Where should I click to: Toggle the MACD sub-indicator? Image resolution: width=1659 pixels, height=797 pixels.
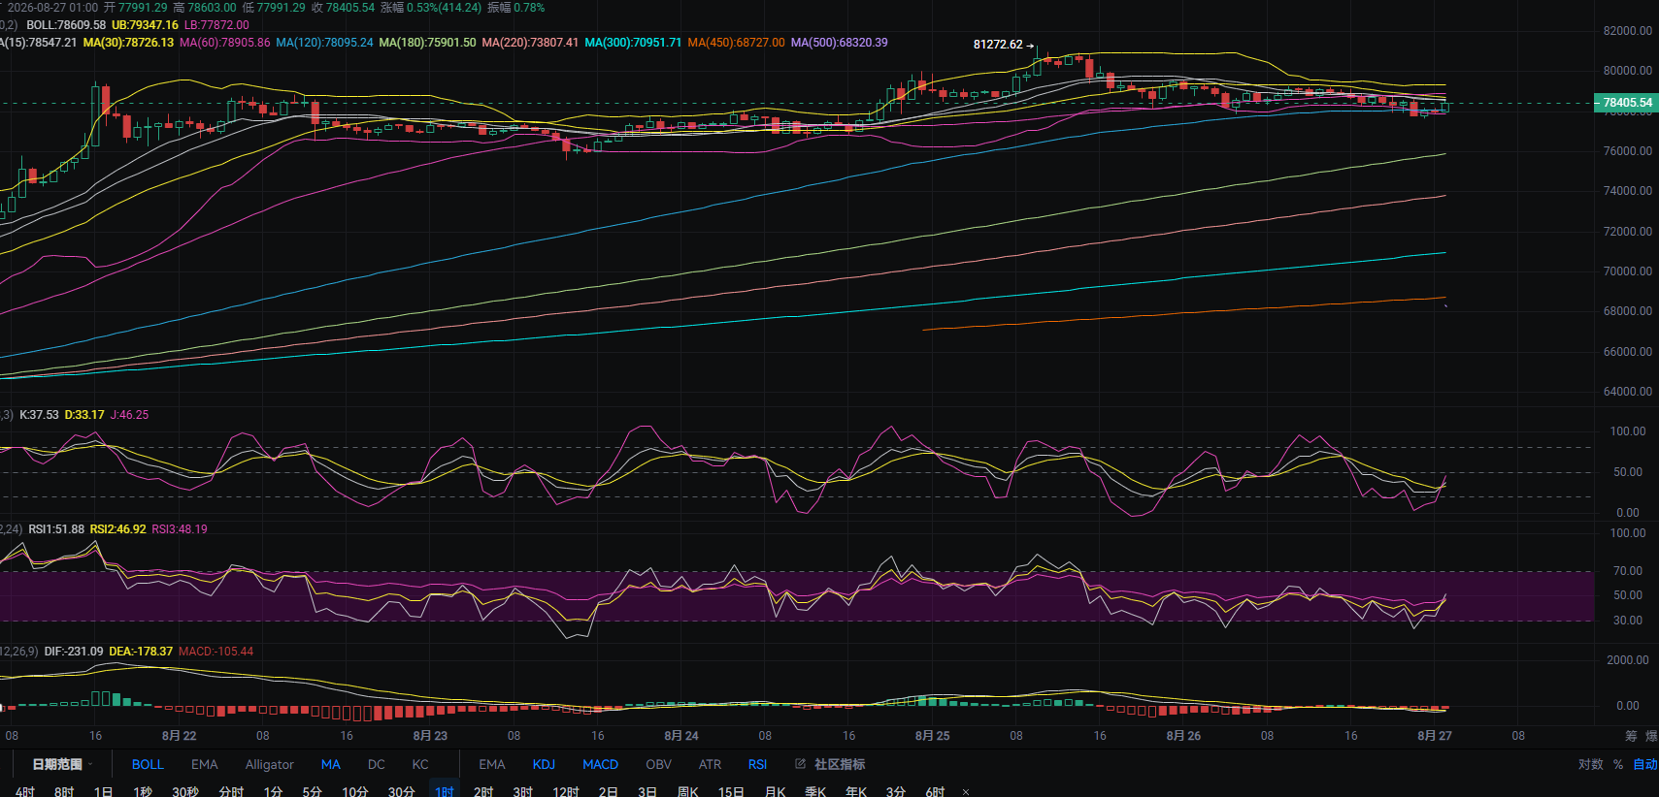point(600,764)
